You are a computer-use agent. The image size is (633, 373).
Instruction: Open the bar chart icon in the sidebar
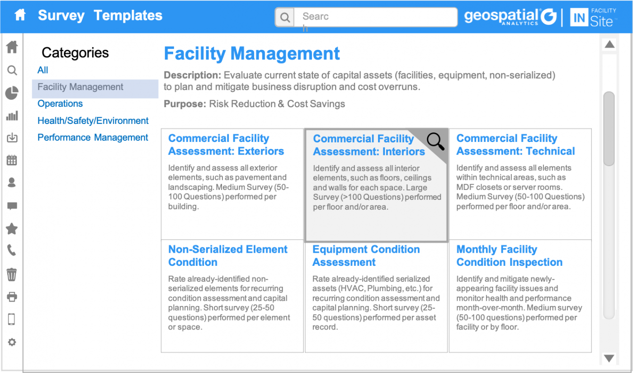click(12, 116)
